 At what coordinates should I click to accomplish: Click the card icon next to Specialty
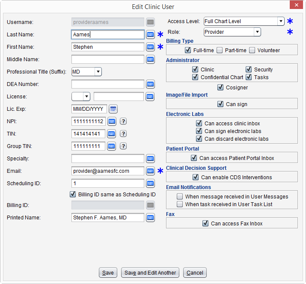[150, 159]
